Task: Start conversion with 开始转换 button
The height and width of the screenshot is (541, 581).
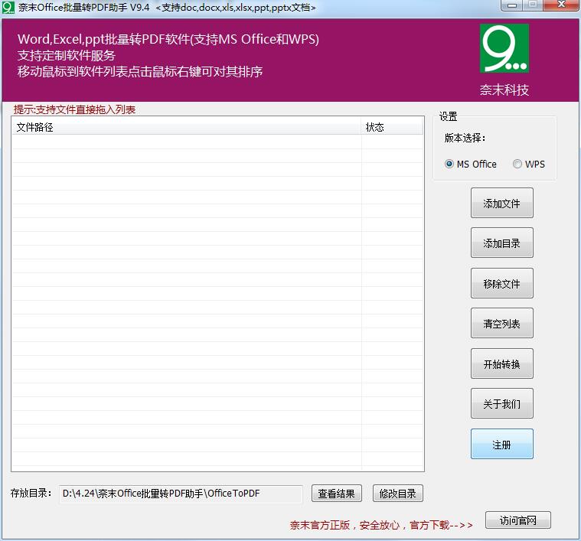Action: (501, 364)
